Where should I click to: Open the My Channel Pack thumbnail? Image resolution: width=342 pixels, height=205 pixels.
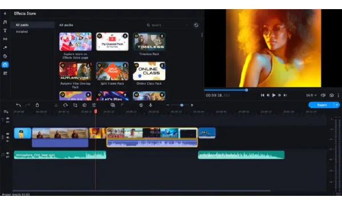112,42
